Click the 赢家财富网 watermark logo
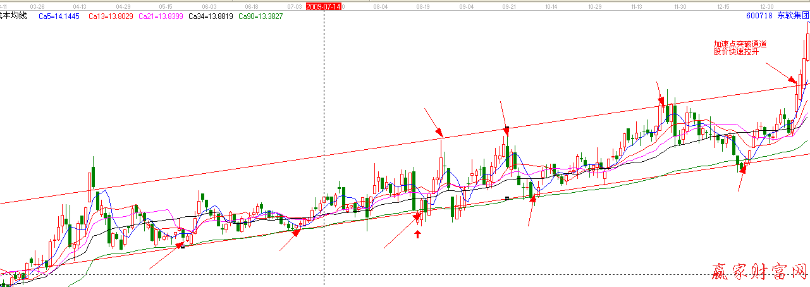This screenshot has width=810, height=287. coord(758,272)
